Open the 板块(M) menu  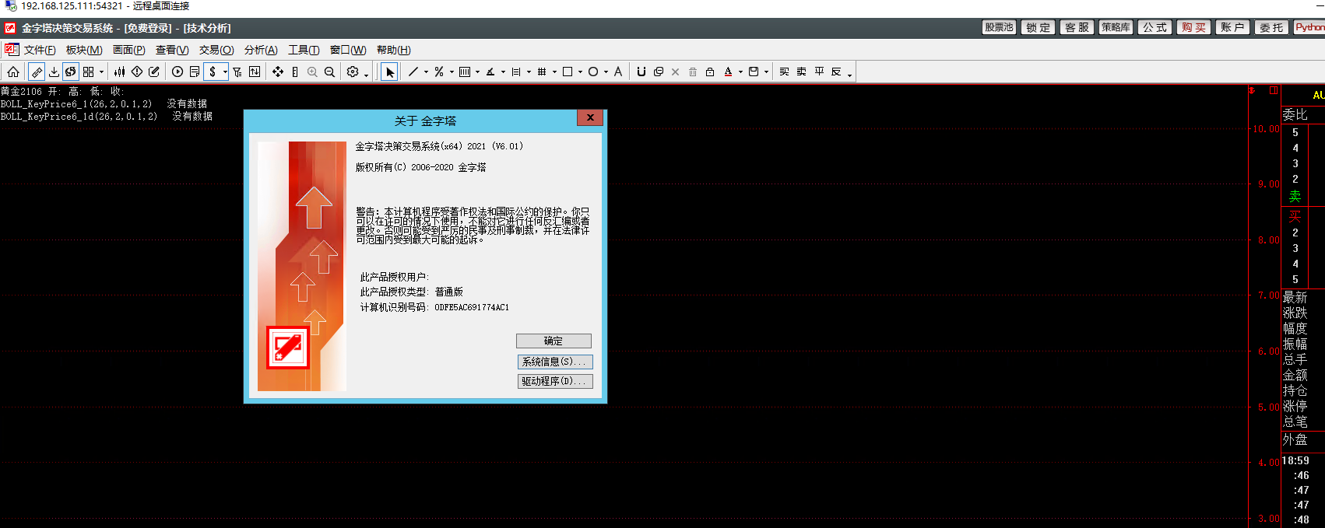tap(84, 50)
